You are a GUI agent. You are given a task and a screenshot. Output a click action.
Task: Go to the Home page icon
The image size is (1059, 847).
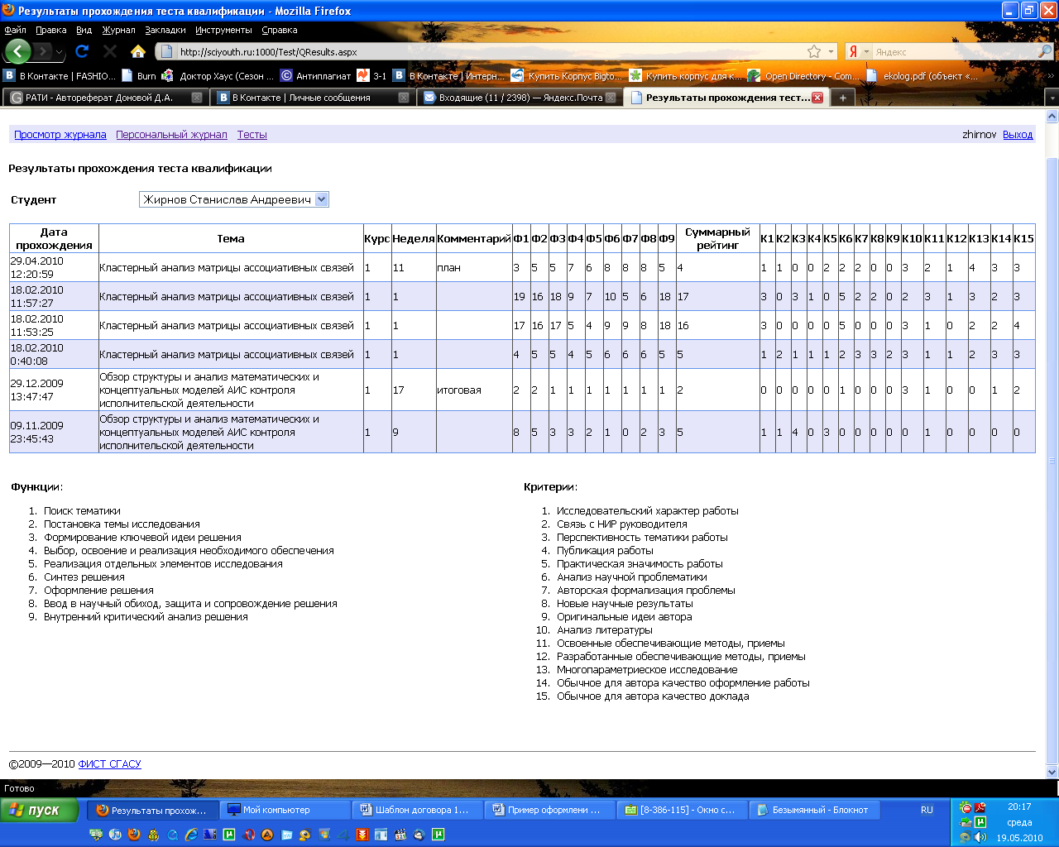click(138, 51)
